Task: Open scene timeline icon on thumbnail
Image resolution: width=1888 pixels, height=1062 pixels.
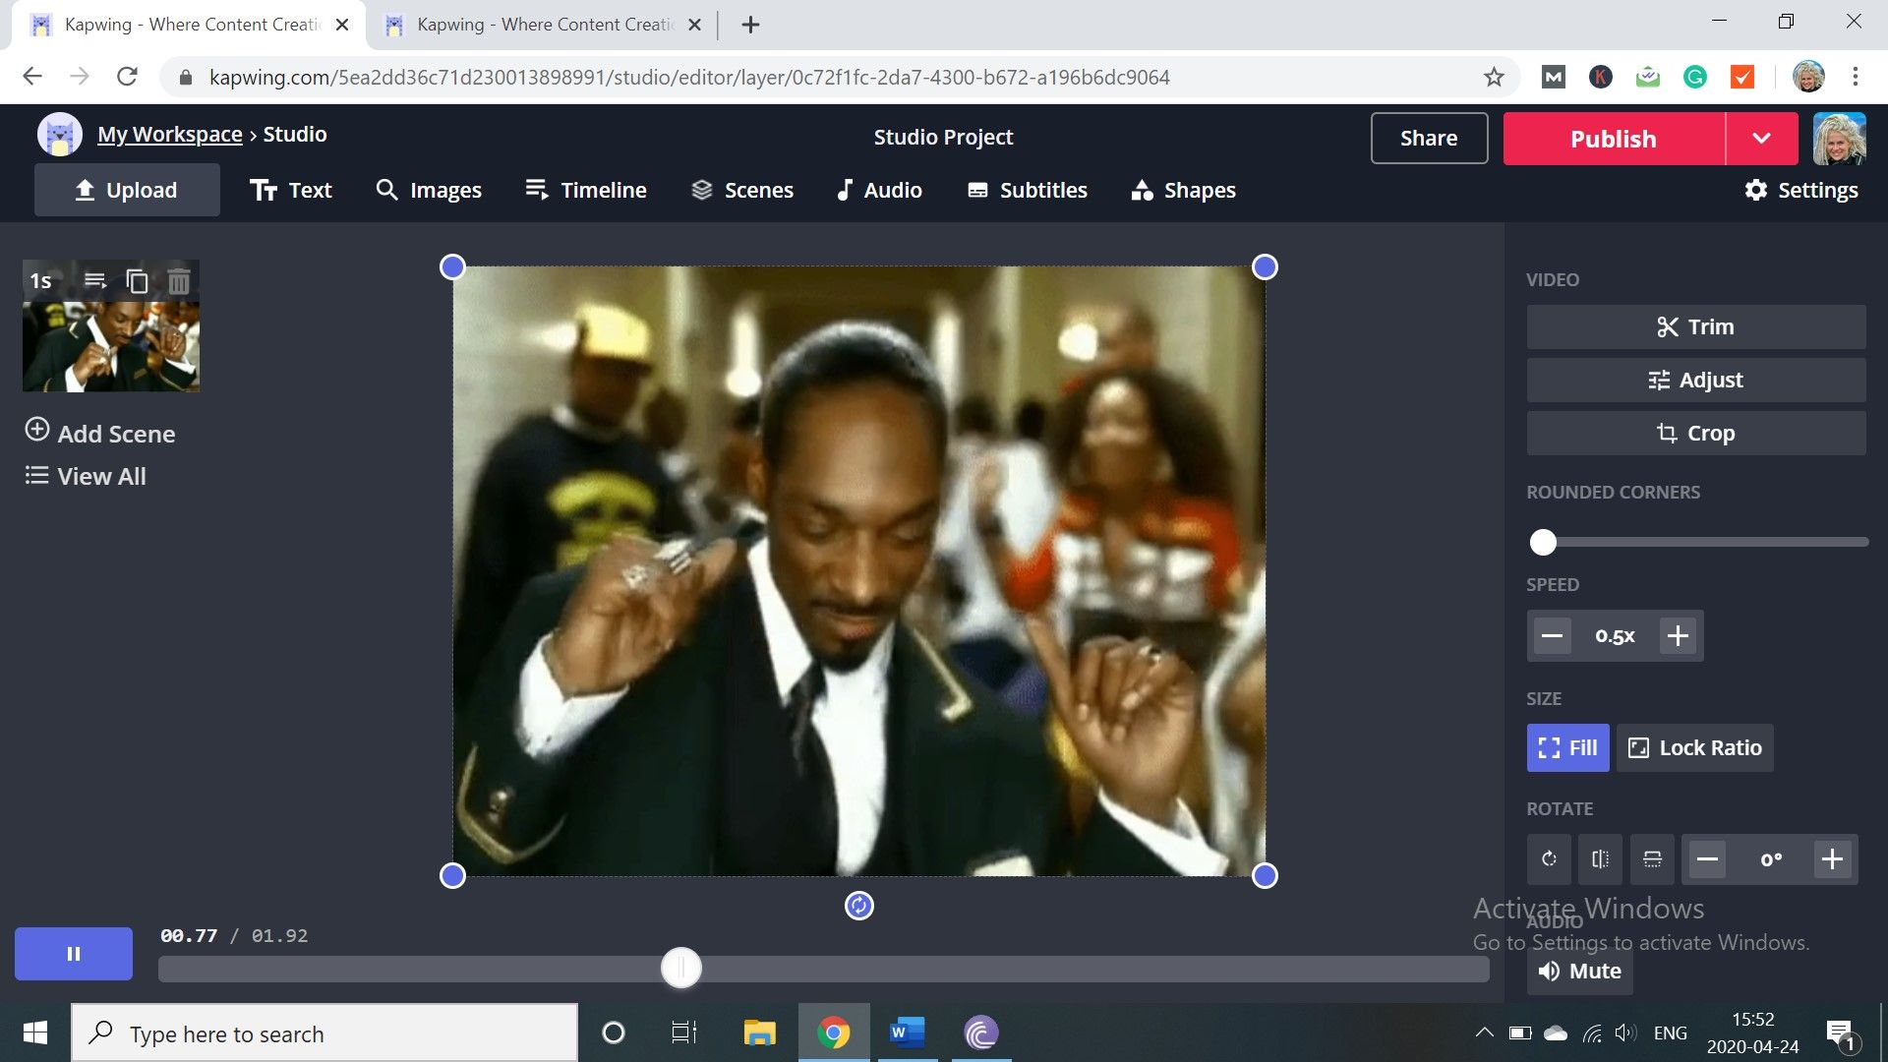Action: (95, 281)
